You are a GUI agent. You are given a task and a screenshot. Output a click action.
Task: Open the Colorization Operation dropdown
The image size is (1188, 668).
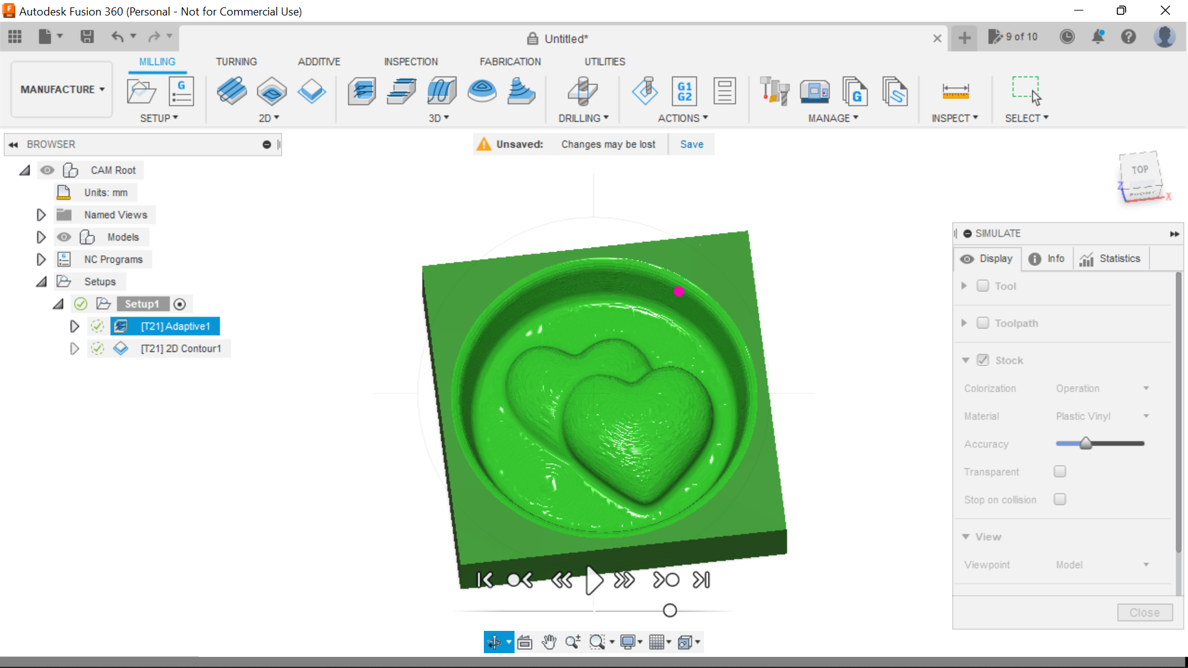coord(1102,388)
